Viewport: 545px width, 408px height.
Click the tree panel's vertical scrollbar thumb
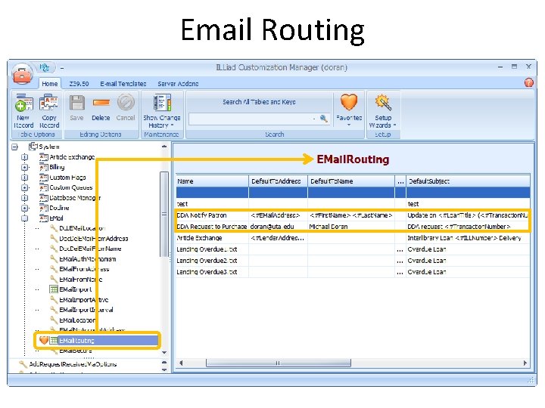164,215
